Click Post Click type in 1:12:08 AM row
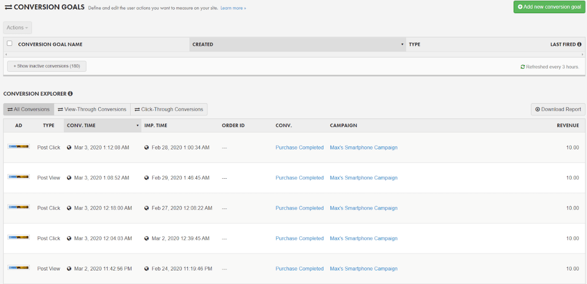The height and width of the screenshot is (284, 587). [49, 148]
